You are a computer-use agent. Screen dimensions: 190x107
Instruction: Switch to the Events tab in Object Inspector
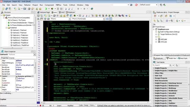[x=12, y=58]
